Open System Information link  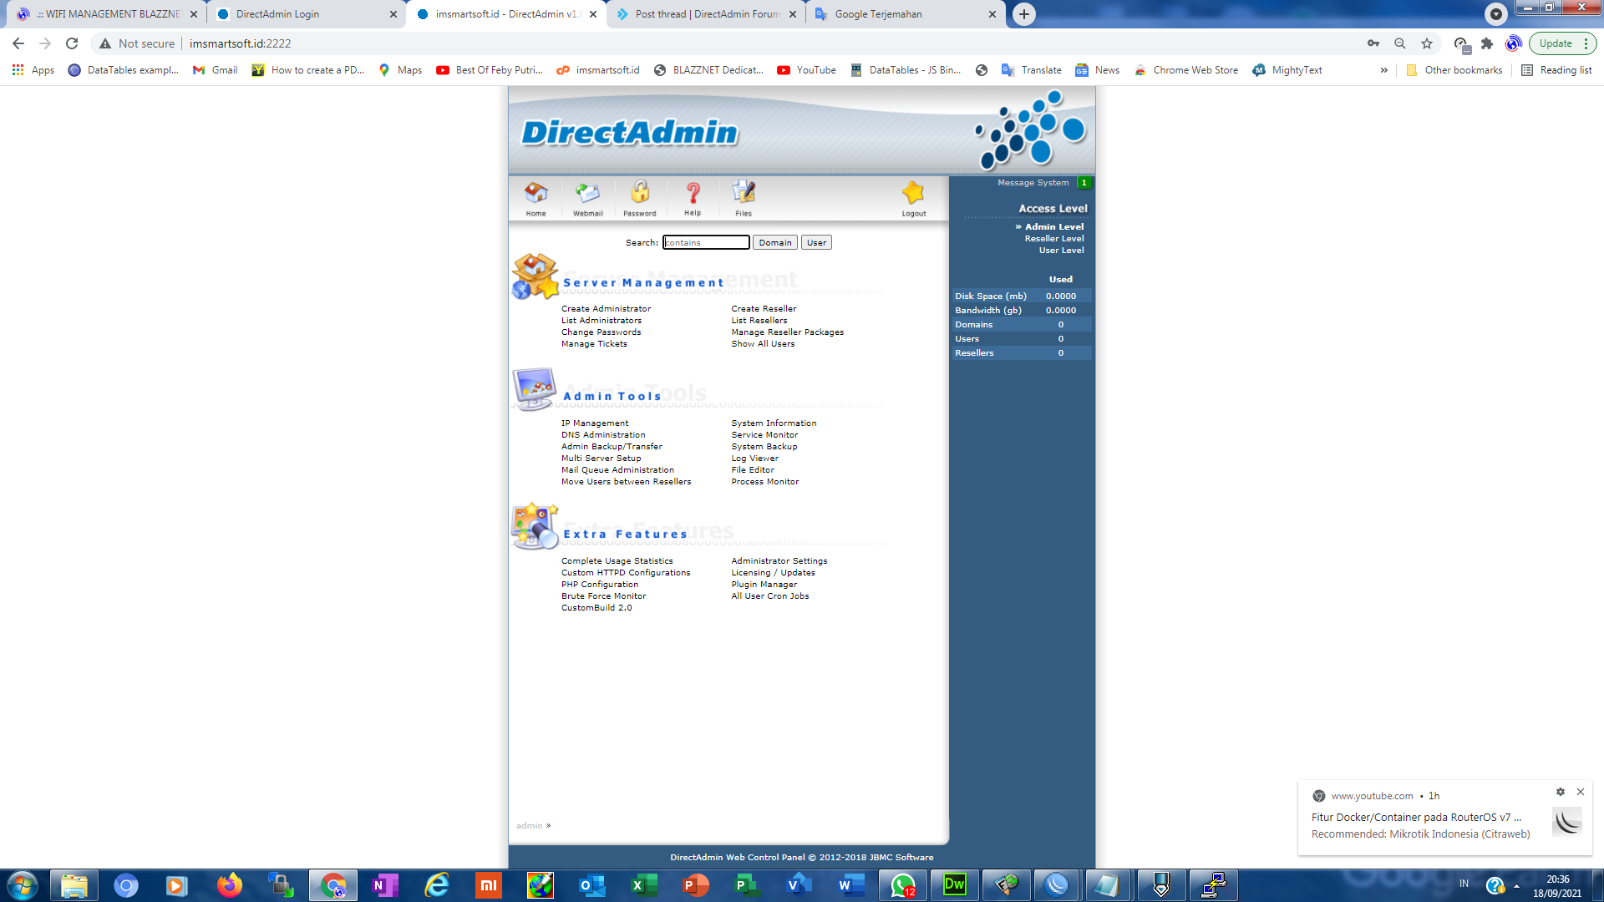click(x=774, y=423)
